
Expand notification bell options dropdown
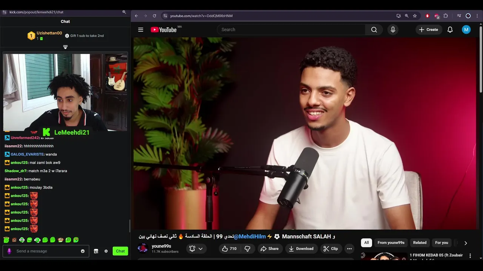200,248
